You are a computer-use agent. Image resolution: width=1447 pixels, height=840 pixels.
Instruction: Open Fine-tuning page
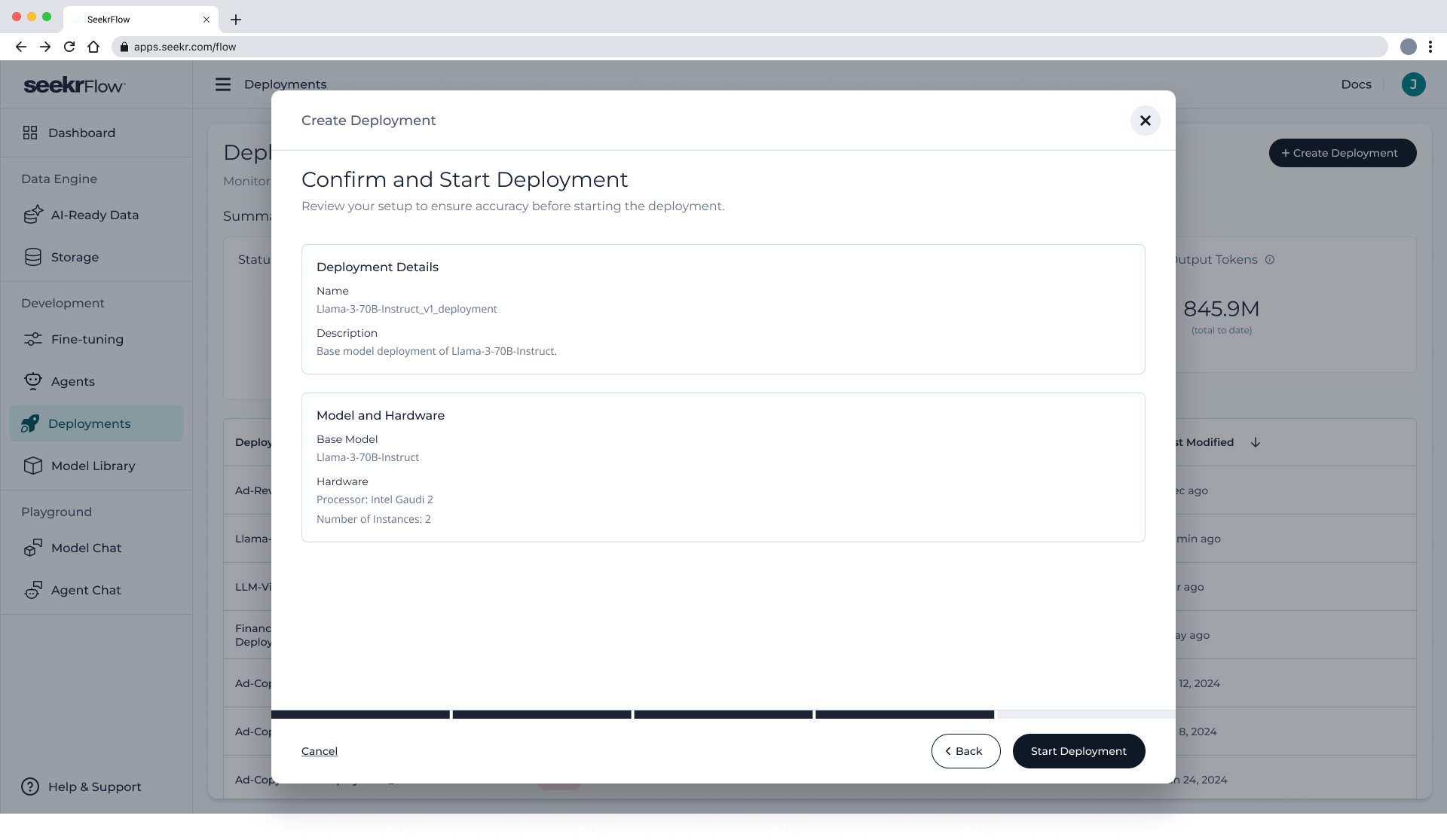(96, 339)
